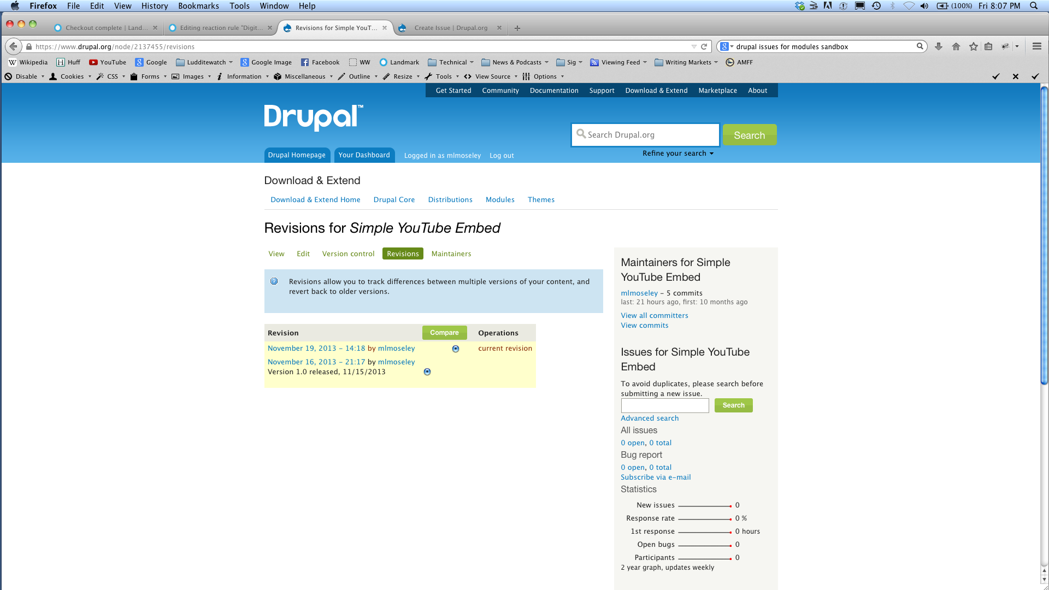Click the padlock icon in the address bar

click(x=29, y=46)
